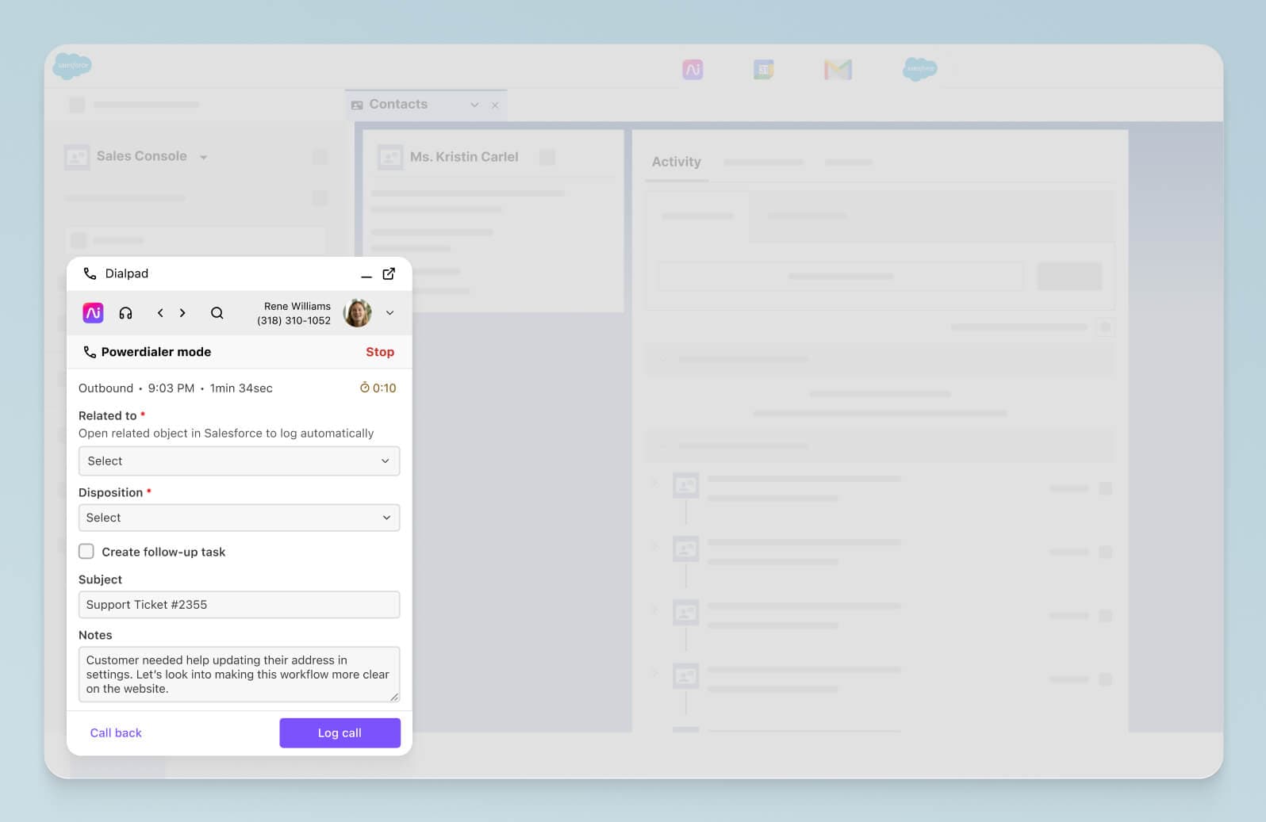Open Gmail from the top app bar
This screenshot has height=822, width=1266.
pos(838,70)
